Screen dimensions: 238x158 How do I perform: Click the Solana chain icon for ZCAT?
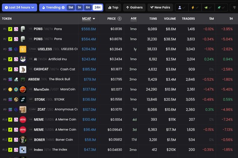click(10, 109)
